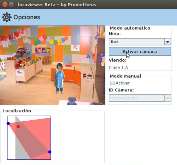
Task: Click the Activar cámara button
Action: tap(140, 52)
